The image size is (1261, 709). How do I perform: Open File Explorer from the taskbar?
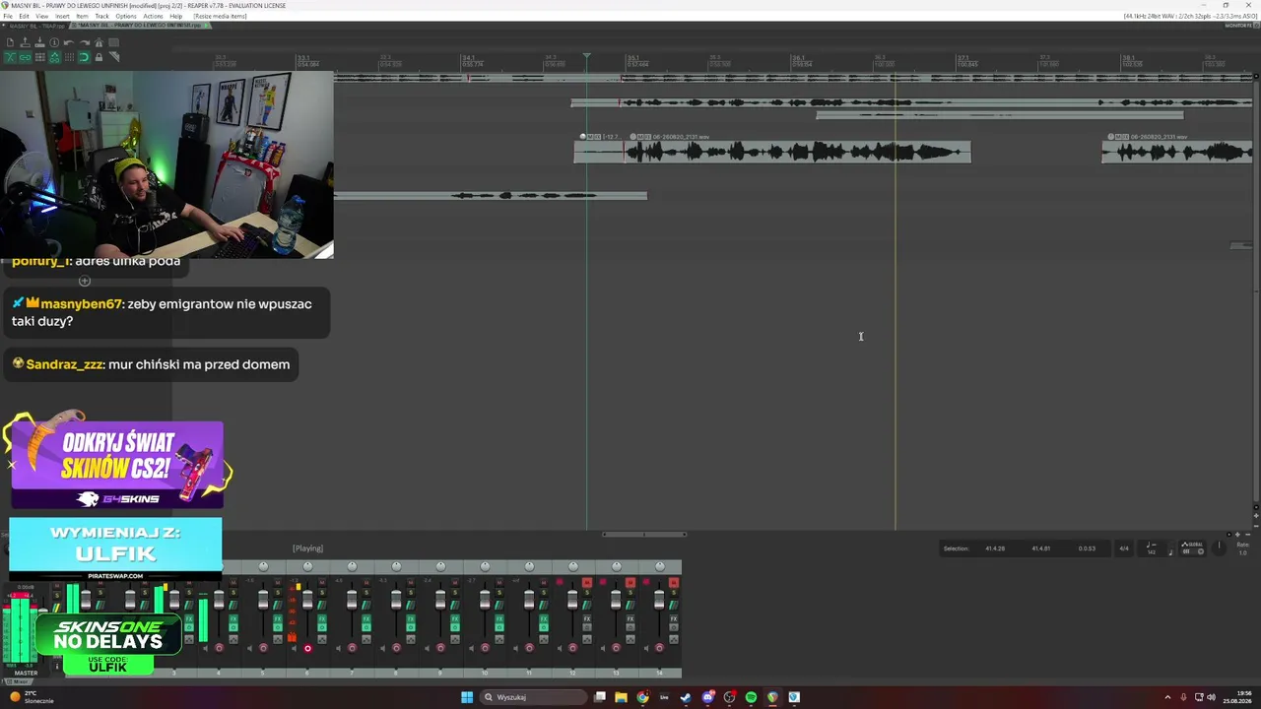(x=621, y=697)
